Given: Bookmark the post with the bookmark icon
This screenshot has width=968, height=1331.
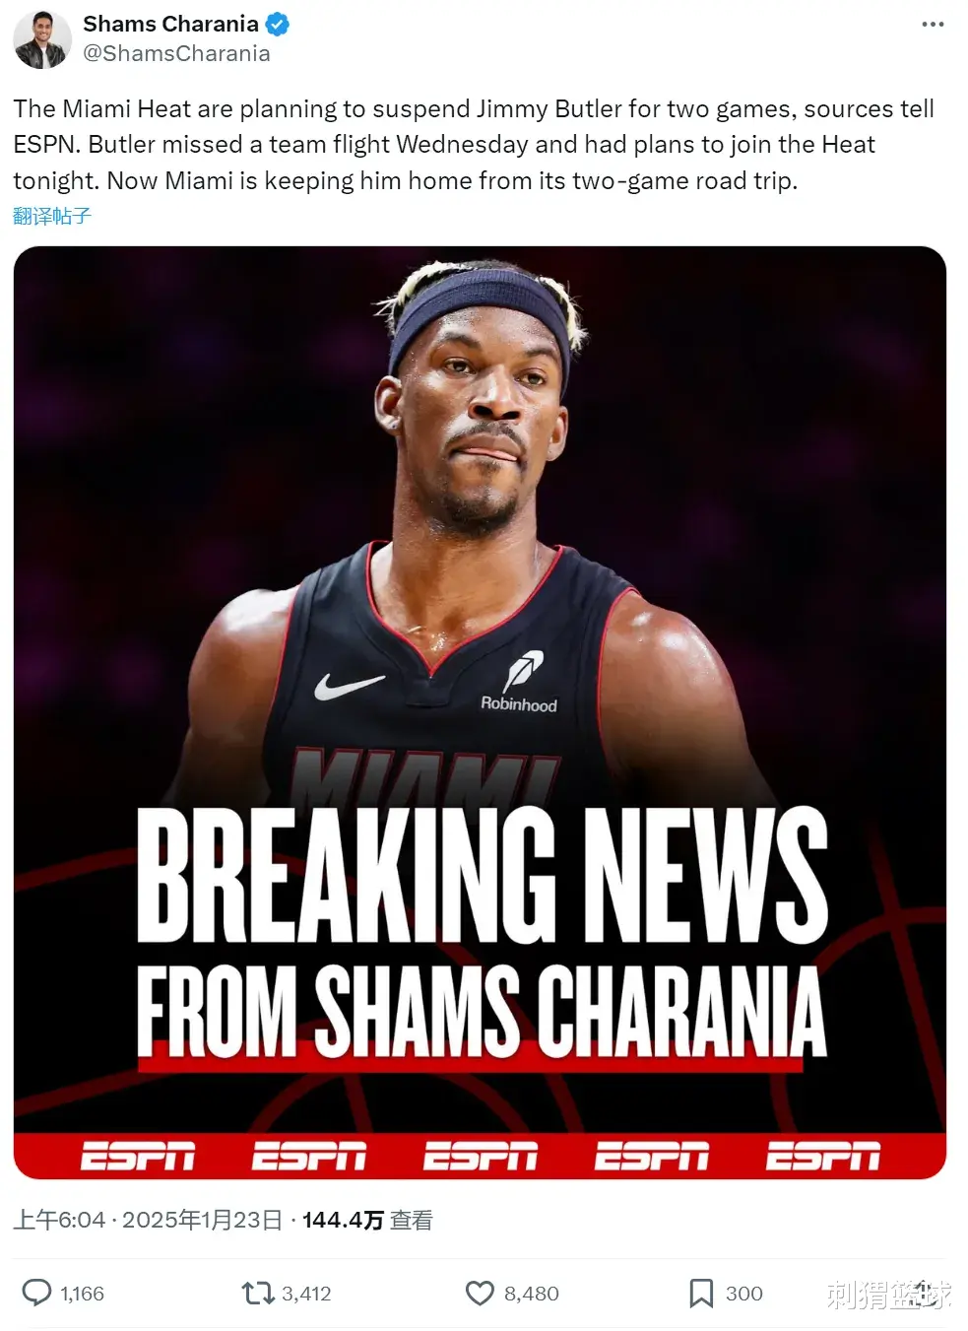Looking at the screenshot, I should coord(701,1293).
